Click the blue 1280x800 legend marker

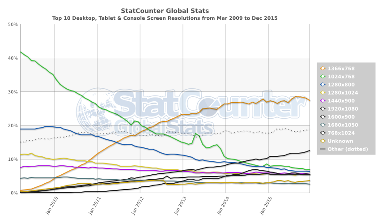323,84
